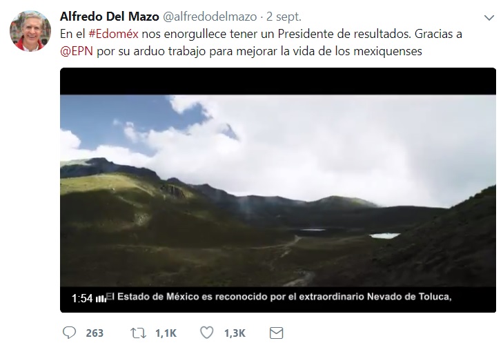Screen dimensions: 503x343
Task: Open the @alfredodelmazo handle
Action: 210,17
